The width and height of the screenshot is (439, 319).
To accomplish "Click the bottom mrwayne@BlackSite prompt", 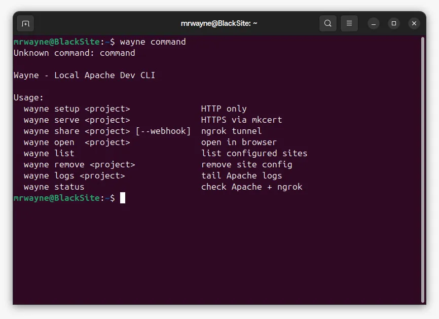I will [x=64, y=198].
